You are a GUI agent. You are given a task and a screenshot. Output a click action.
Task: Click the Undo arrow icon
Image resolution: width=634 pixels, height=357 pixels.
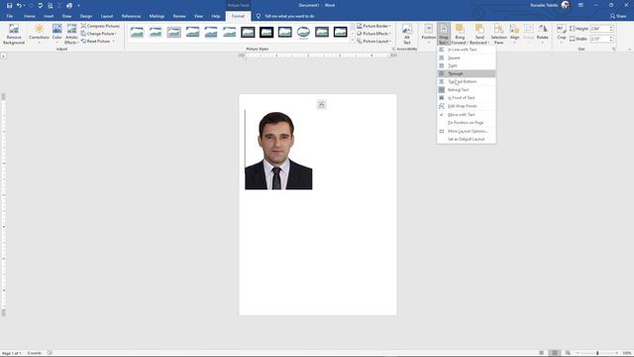[x=19, y=5]
